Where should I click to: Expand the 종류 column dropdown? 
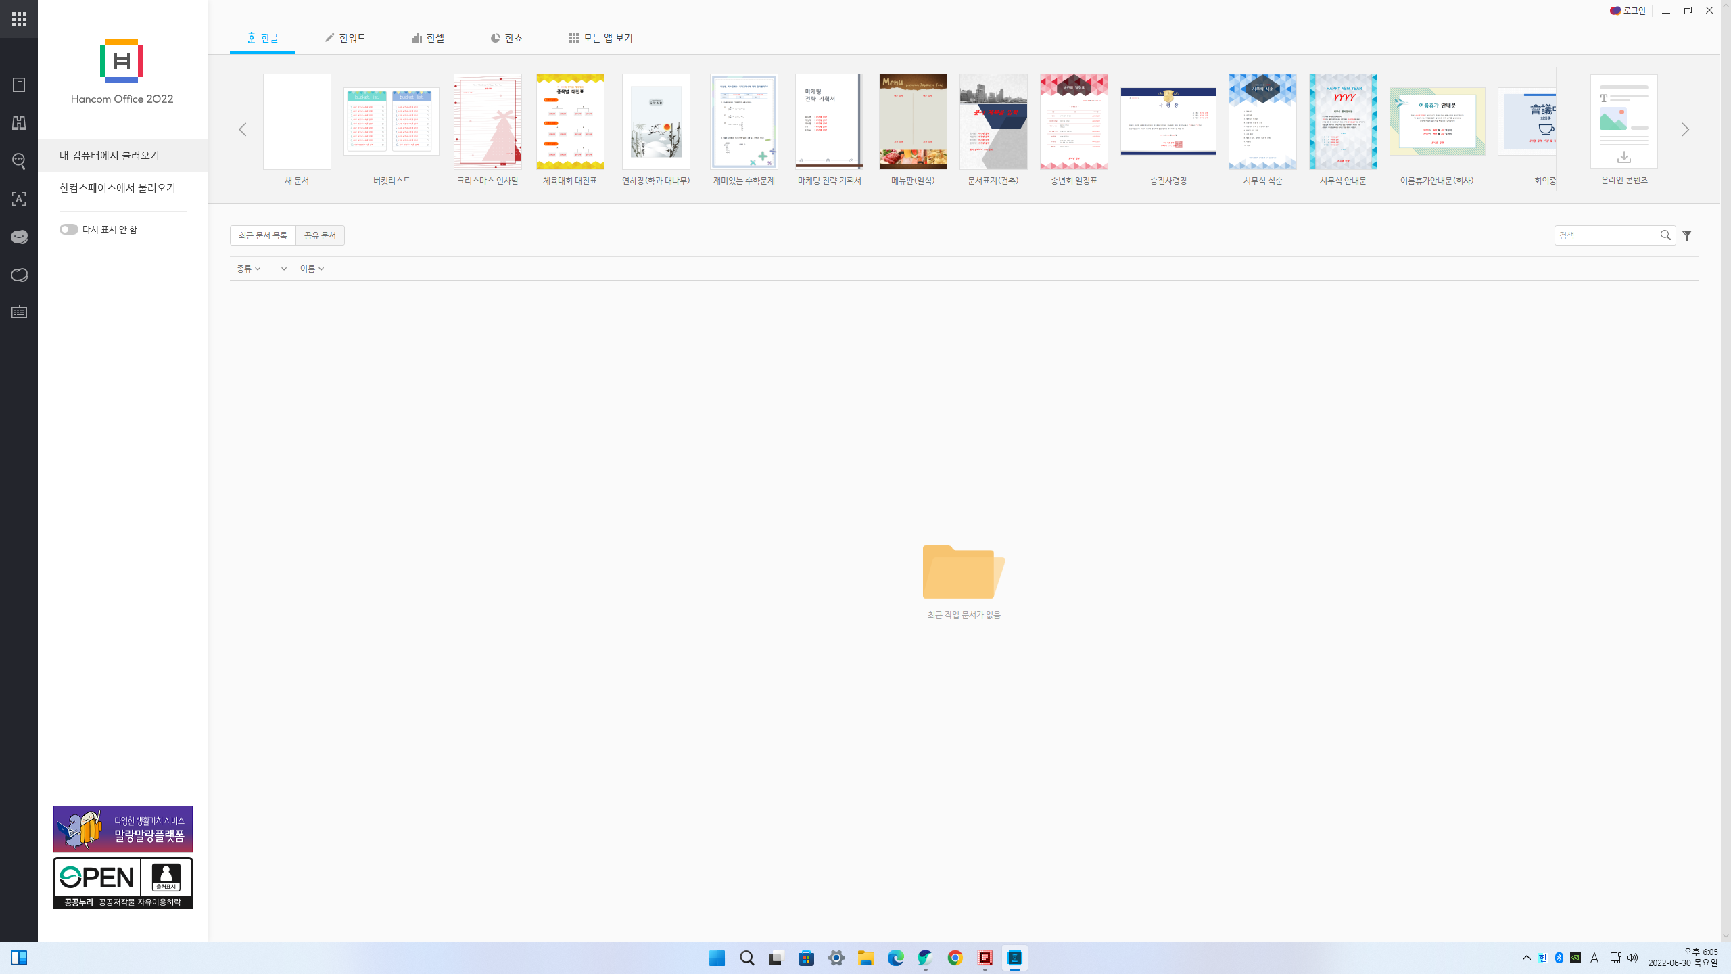[248, 269]
